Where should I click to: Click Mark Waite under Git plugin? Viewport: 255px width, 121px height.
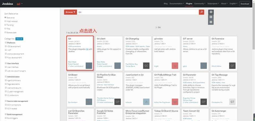point(72,62)
